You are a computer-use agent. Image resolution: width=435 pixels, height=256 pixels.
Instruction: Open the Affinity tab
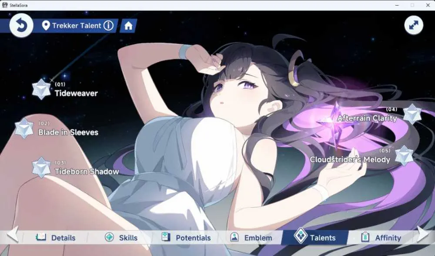point(381,238)
